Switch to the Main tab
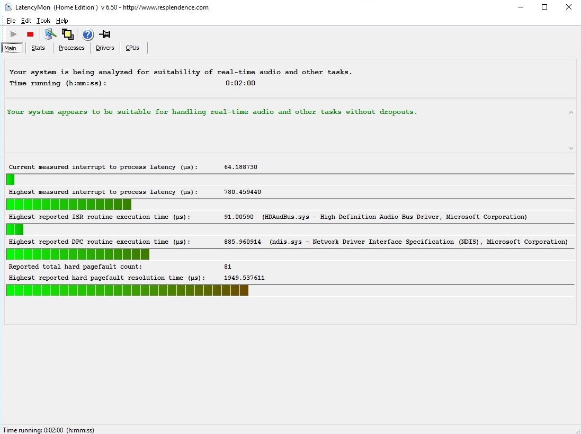581x434 pixels. (12, 48)
